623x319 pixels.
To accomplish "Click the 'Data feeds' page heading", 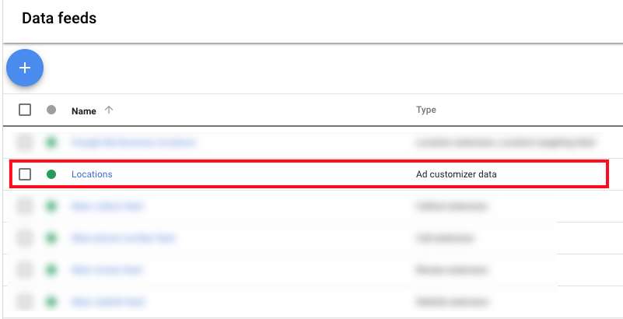I will coord(59,18).
